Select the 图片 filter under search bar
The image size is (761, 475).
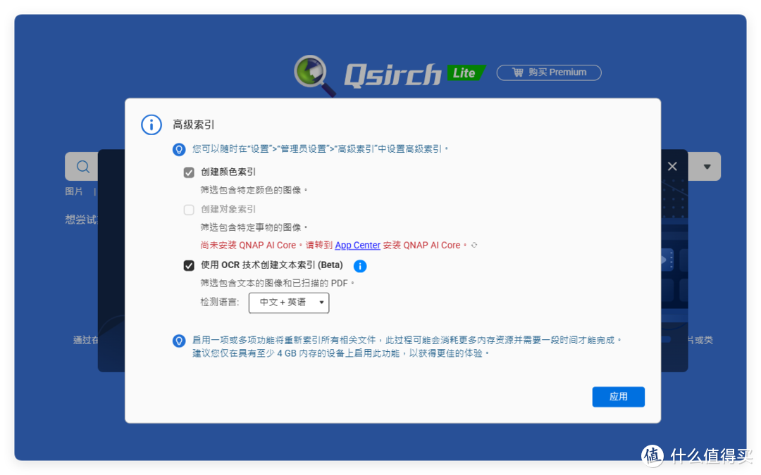(74, 191)
